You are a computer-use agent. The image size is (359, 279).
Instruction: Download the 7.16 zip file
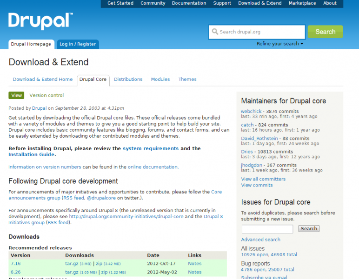tap(99, 264)
